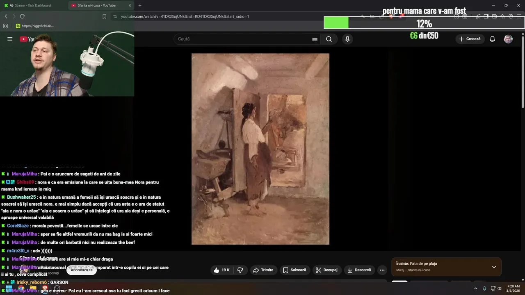Search with voice using the microphone
The image size is (525, 295).
click(347, 39)
